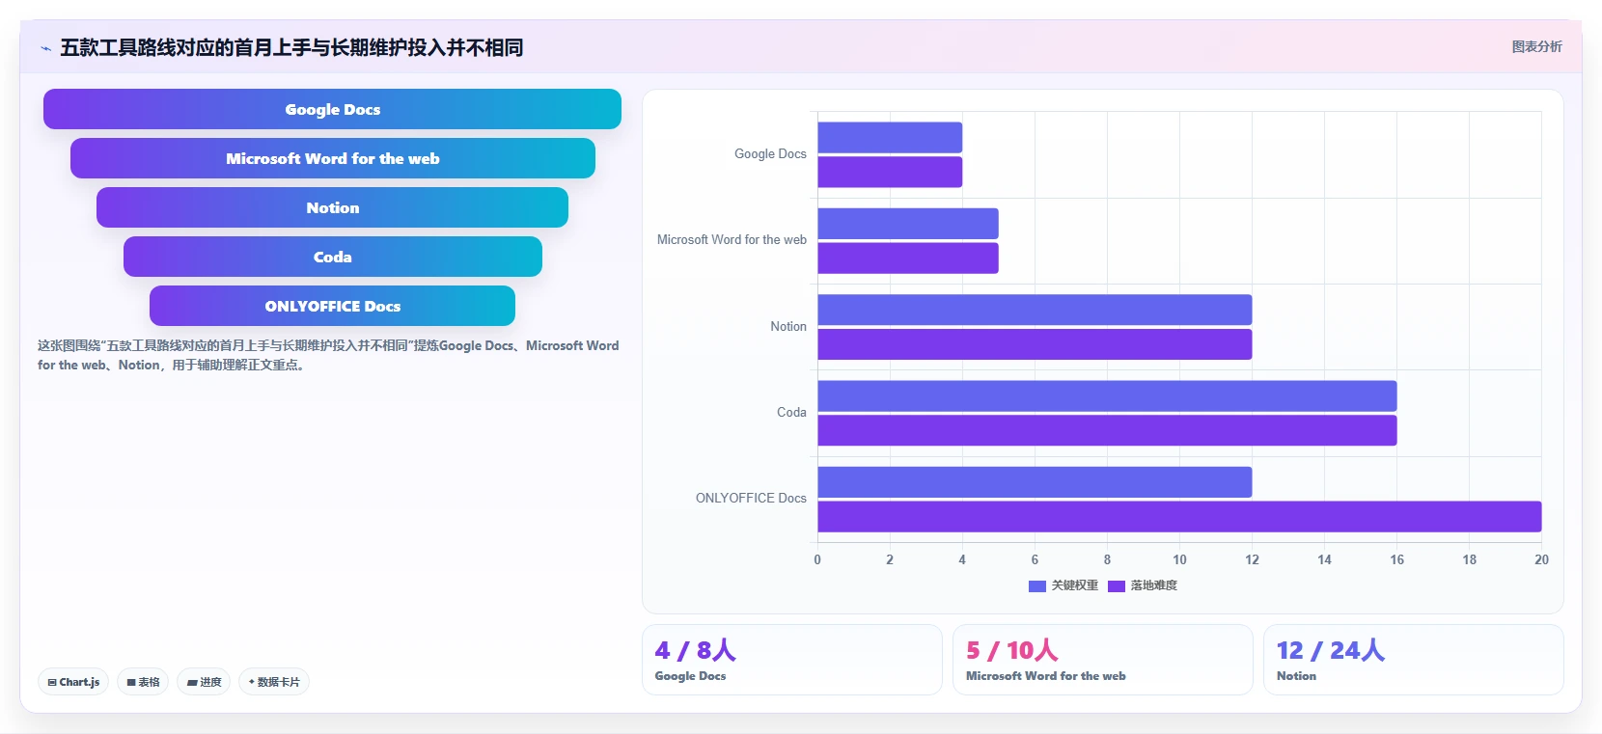Click the x-axis tick value 18
Screen dimensions: 1602x734
click(1469, 559)
